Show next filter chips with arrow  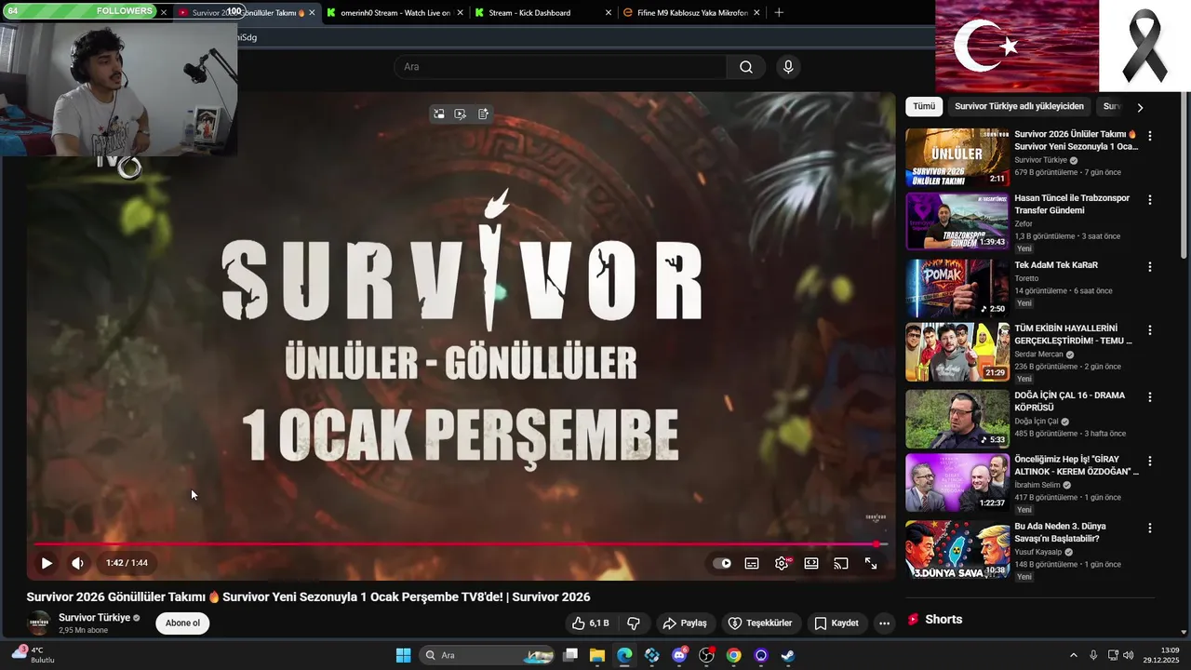click(x=1140, y=107)
